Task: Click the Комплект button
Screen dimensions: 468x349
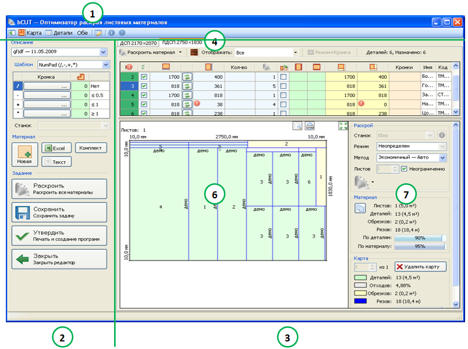Action: pyautogui.click(x=91, y=148)
